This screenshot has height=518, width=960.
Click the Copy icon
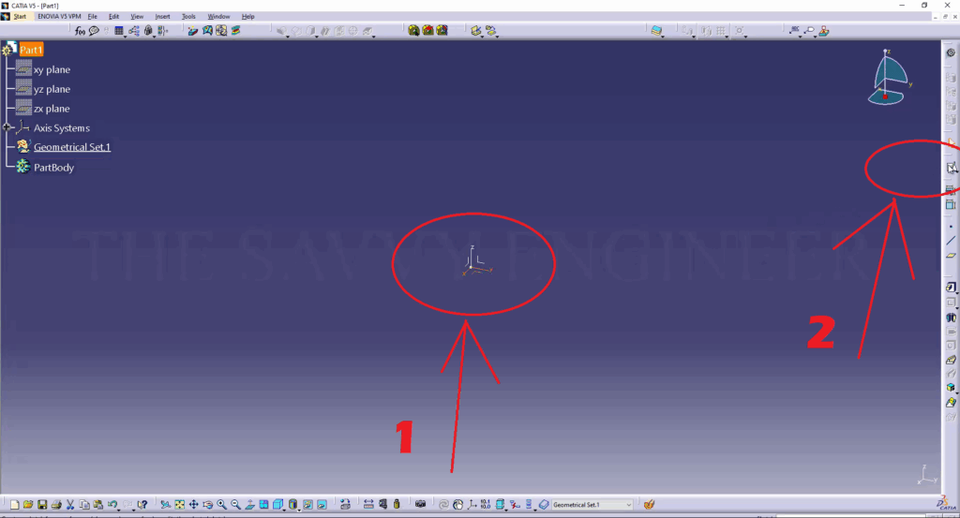coord(84,505)
